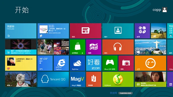This screenshot has height=97, width=173.
Task: Open the Xbox LIVE games tile
Action: (110, 63)
